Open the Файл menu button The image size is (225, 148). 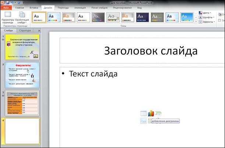click(7, 7)
